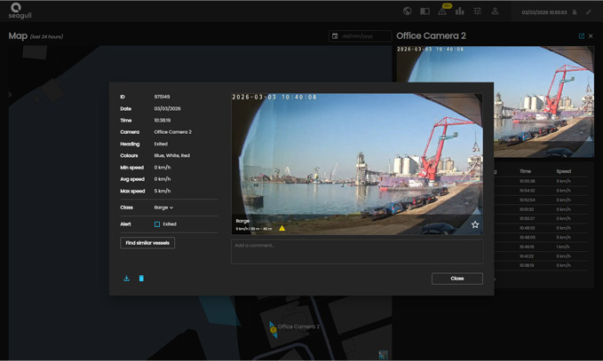Open the date picker field on map

click(360, 36)
